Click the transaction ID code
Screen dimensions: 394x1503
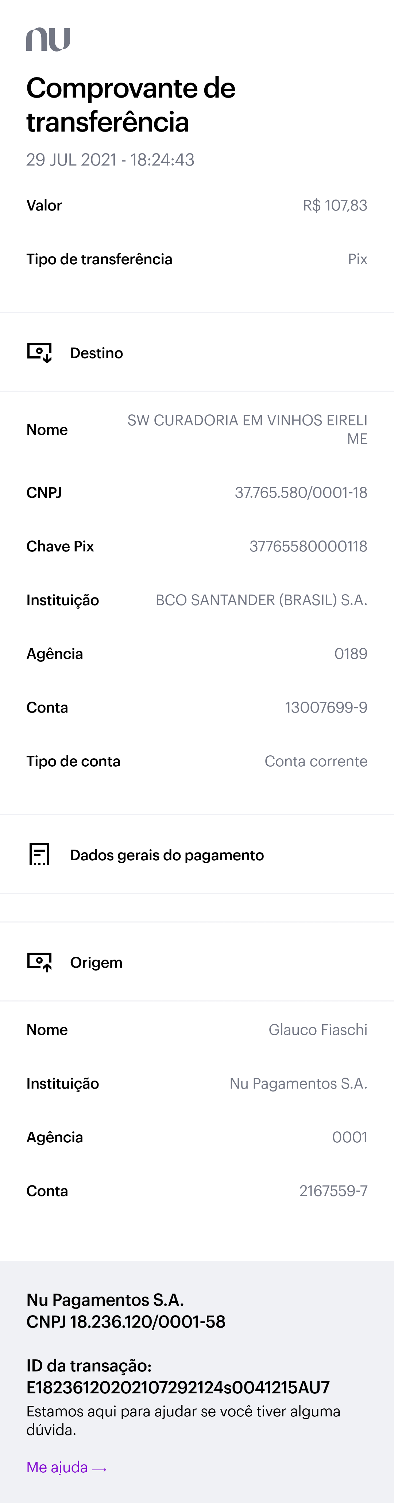(178, 1388)
